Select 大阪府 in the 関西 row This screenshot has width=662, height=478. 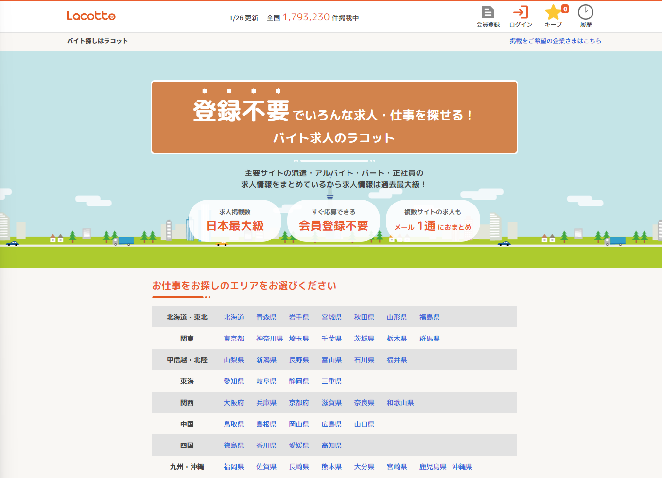234,402
